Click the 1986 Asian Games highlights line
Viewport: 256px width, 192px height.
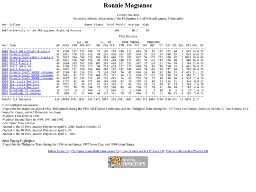point(68,144)
